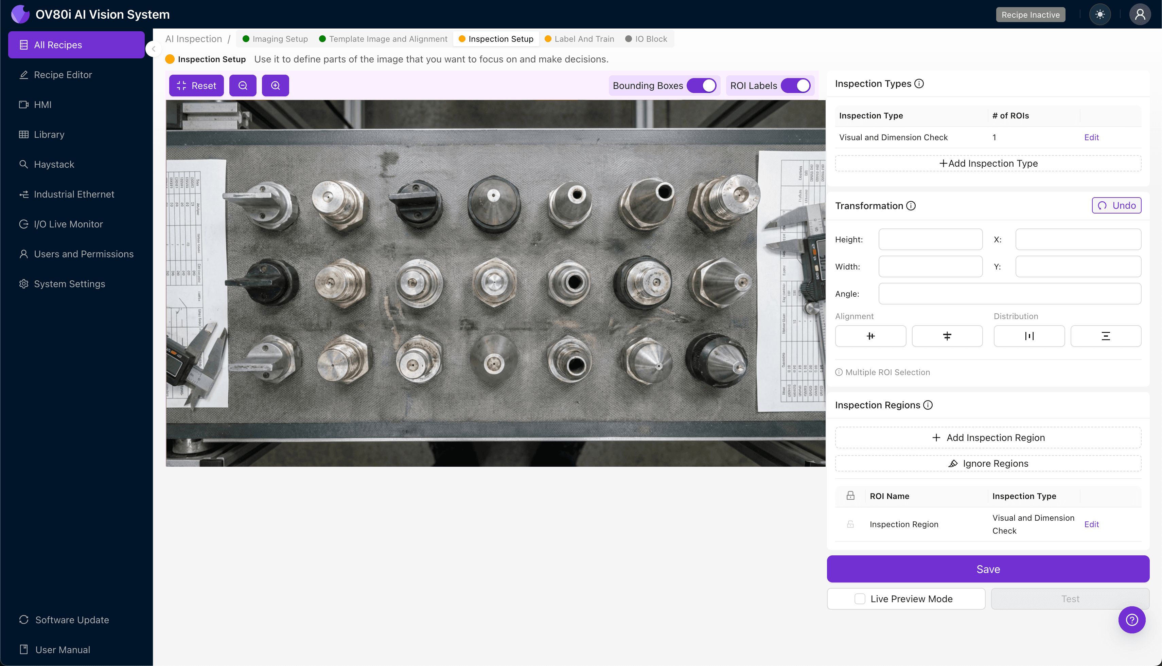The width and height of the screenshot is (1162, 666).
Task: Disable the Bounding Boxes toggle
Action: pos(702,85)
